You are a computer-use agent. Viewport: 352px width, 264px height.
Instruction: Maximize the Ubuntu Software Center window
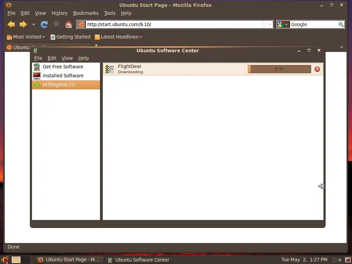[x=309, y=50]
